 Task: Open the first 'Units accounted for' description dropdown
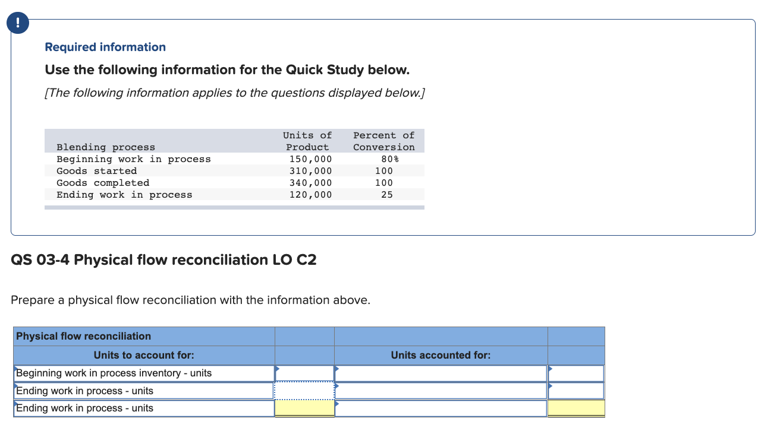point(337,369)
